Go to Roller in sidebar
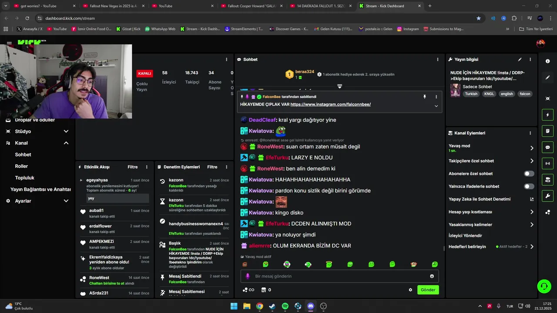The height and width of the screenshot is (313, 557). pos(21,166)
